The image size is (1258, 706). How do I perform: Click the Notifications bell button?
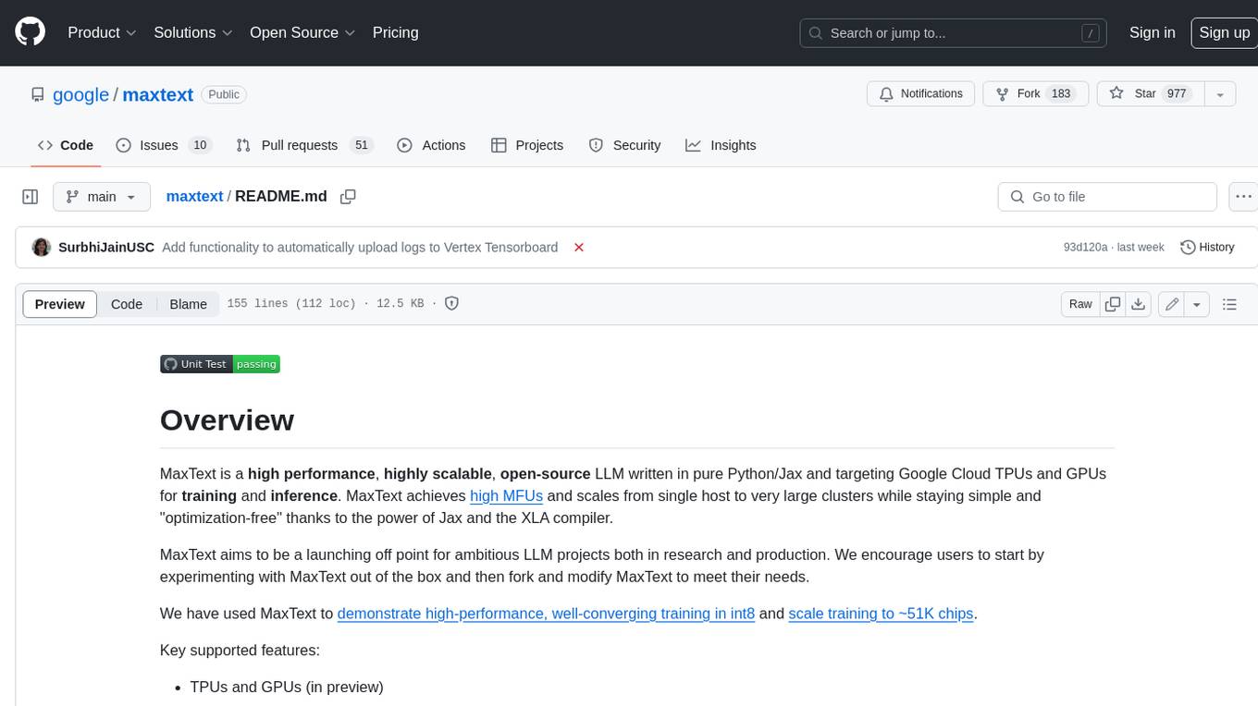(920, 94)
